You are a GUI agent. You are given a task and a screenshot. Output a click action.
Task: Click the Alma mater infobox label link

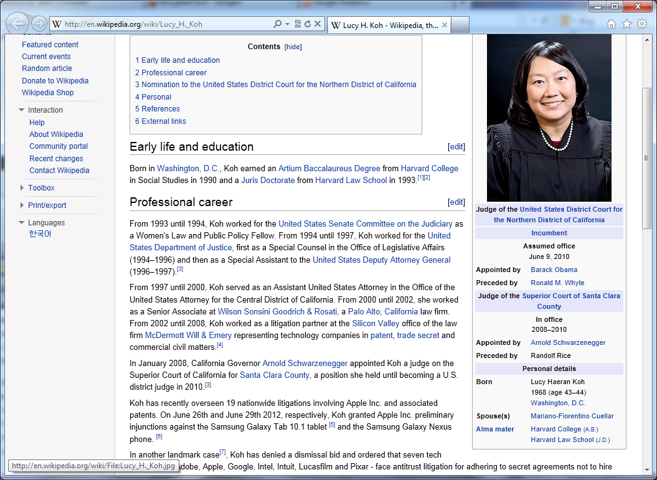pyautogui.click(x=495, y=429)
